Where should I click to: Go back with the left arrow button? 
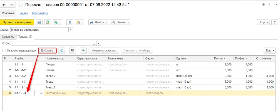tap(4, 5)
